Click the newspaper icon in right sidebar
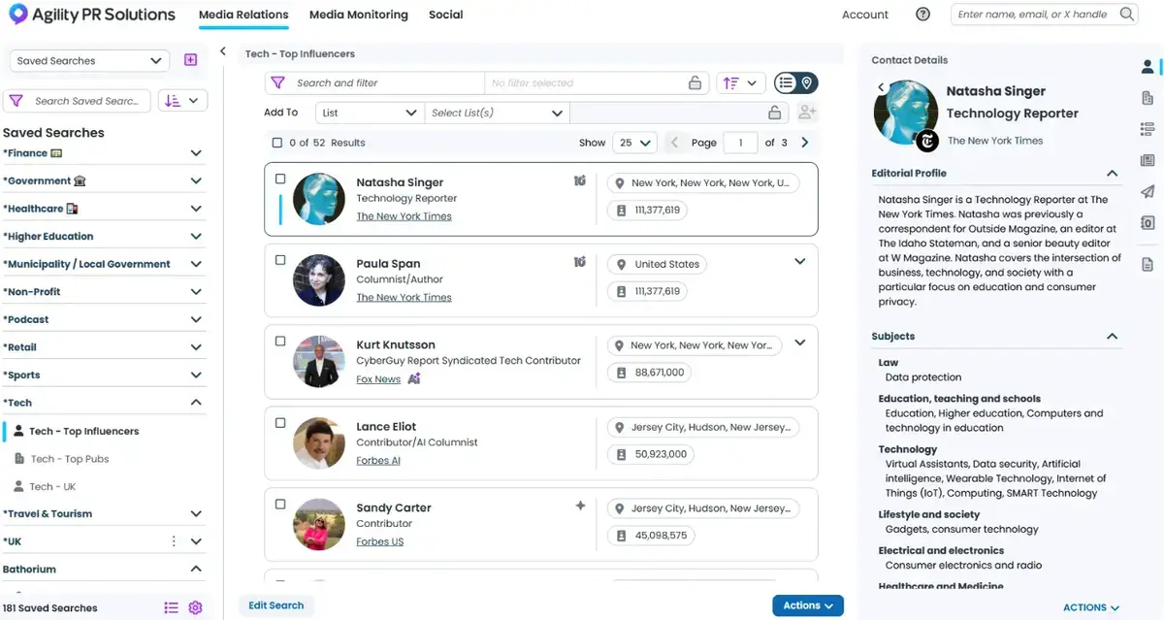The height and width of the screenshot is (620, 1164). pyautogui.click(x=1148, y=159)
